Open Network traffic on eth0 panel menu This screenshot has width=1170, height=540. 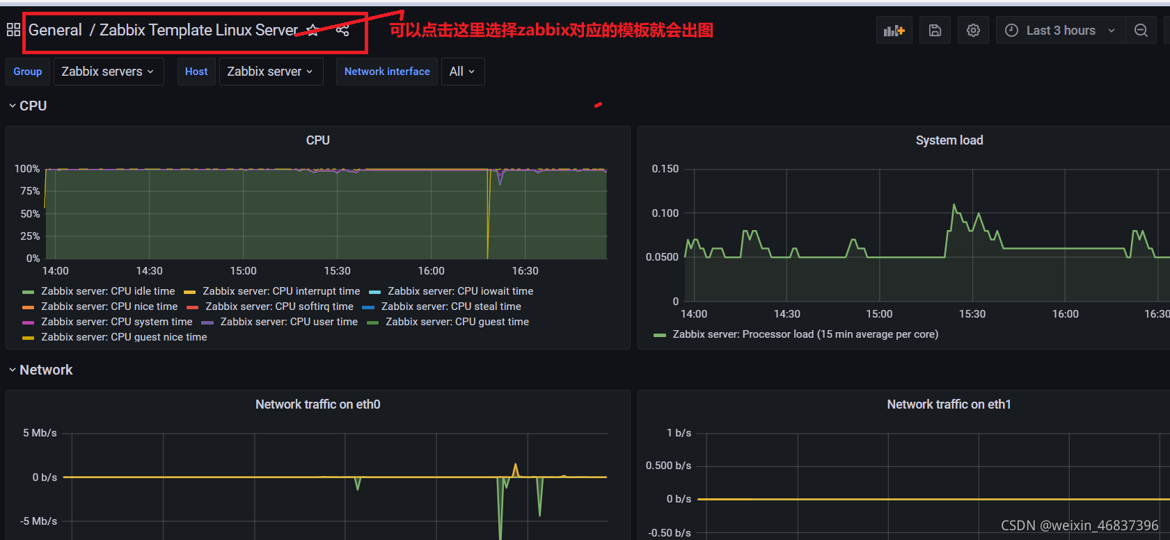point(318,404)
